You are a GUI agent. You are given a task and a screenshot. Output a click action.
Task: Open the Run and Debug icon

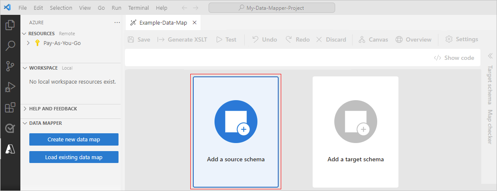(10, 87)
